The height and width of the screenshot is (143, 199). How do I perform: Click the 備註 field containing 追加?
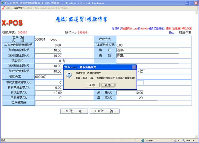[x=147, y=50]
